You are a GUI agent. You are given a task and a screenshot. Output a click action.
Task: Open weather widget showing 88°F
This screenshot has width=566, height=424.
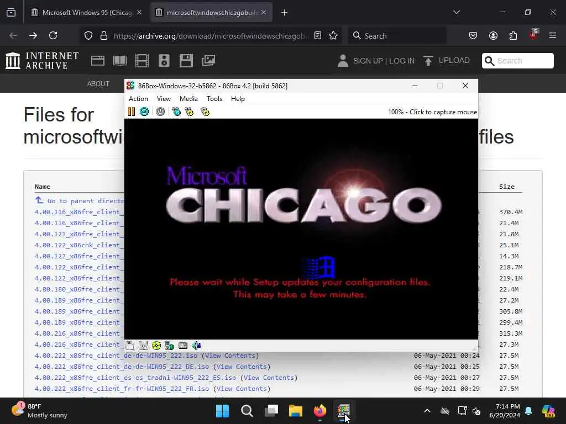coord(39,411)
